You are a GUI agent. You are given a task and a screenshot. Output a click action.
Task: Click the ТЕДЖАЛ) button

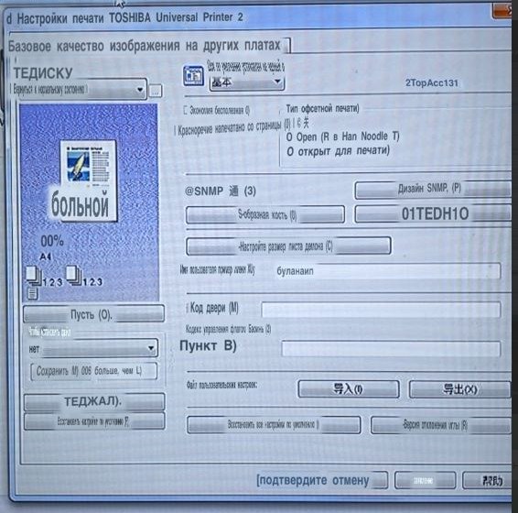click(x=94, y=401)
